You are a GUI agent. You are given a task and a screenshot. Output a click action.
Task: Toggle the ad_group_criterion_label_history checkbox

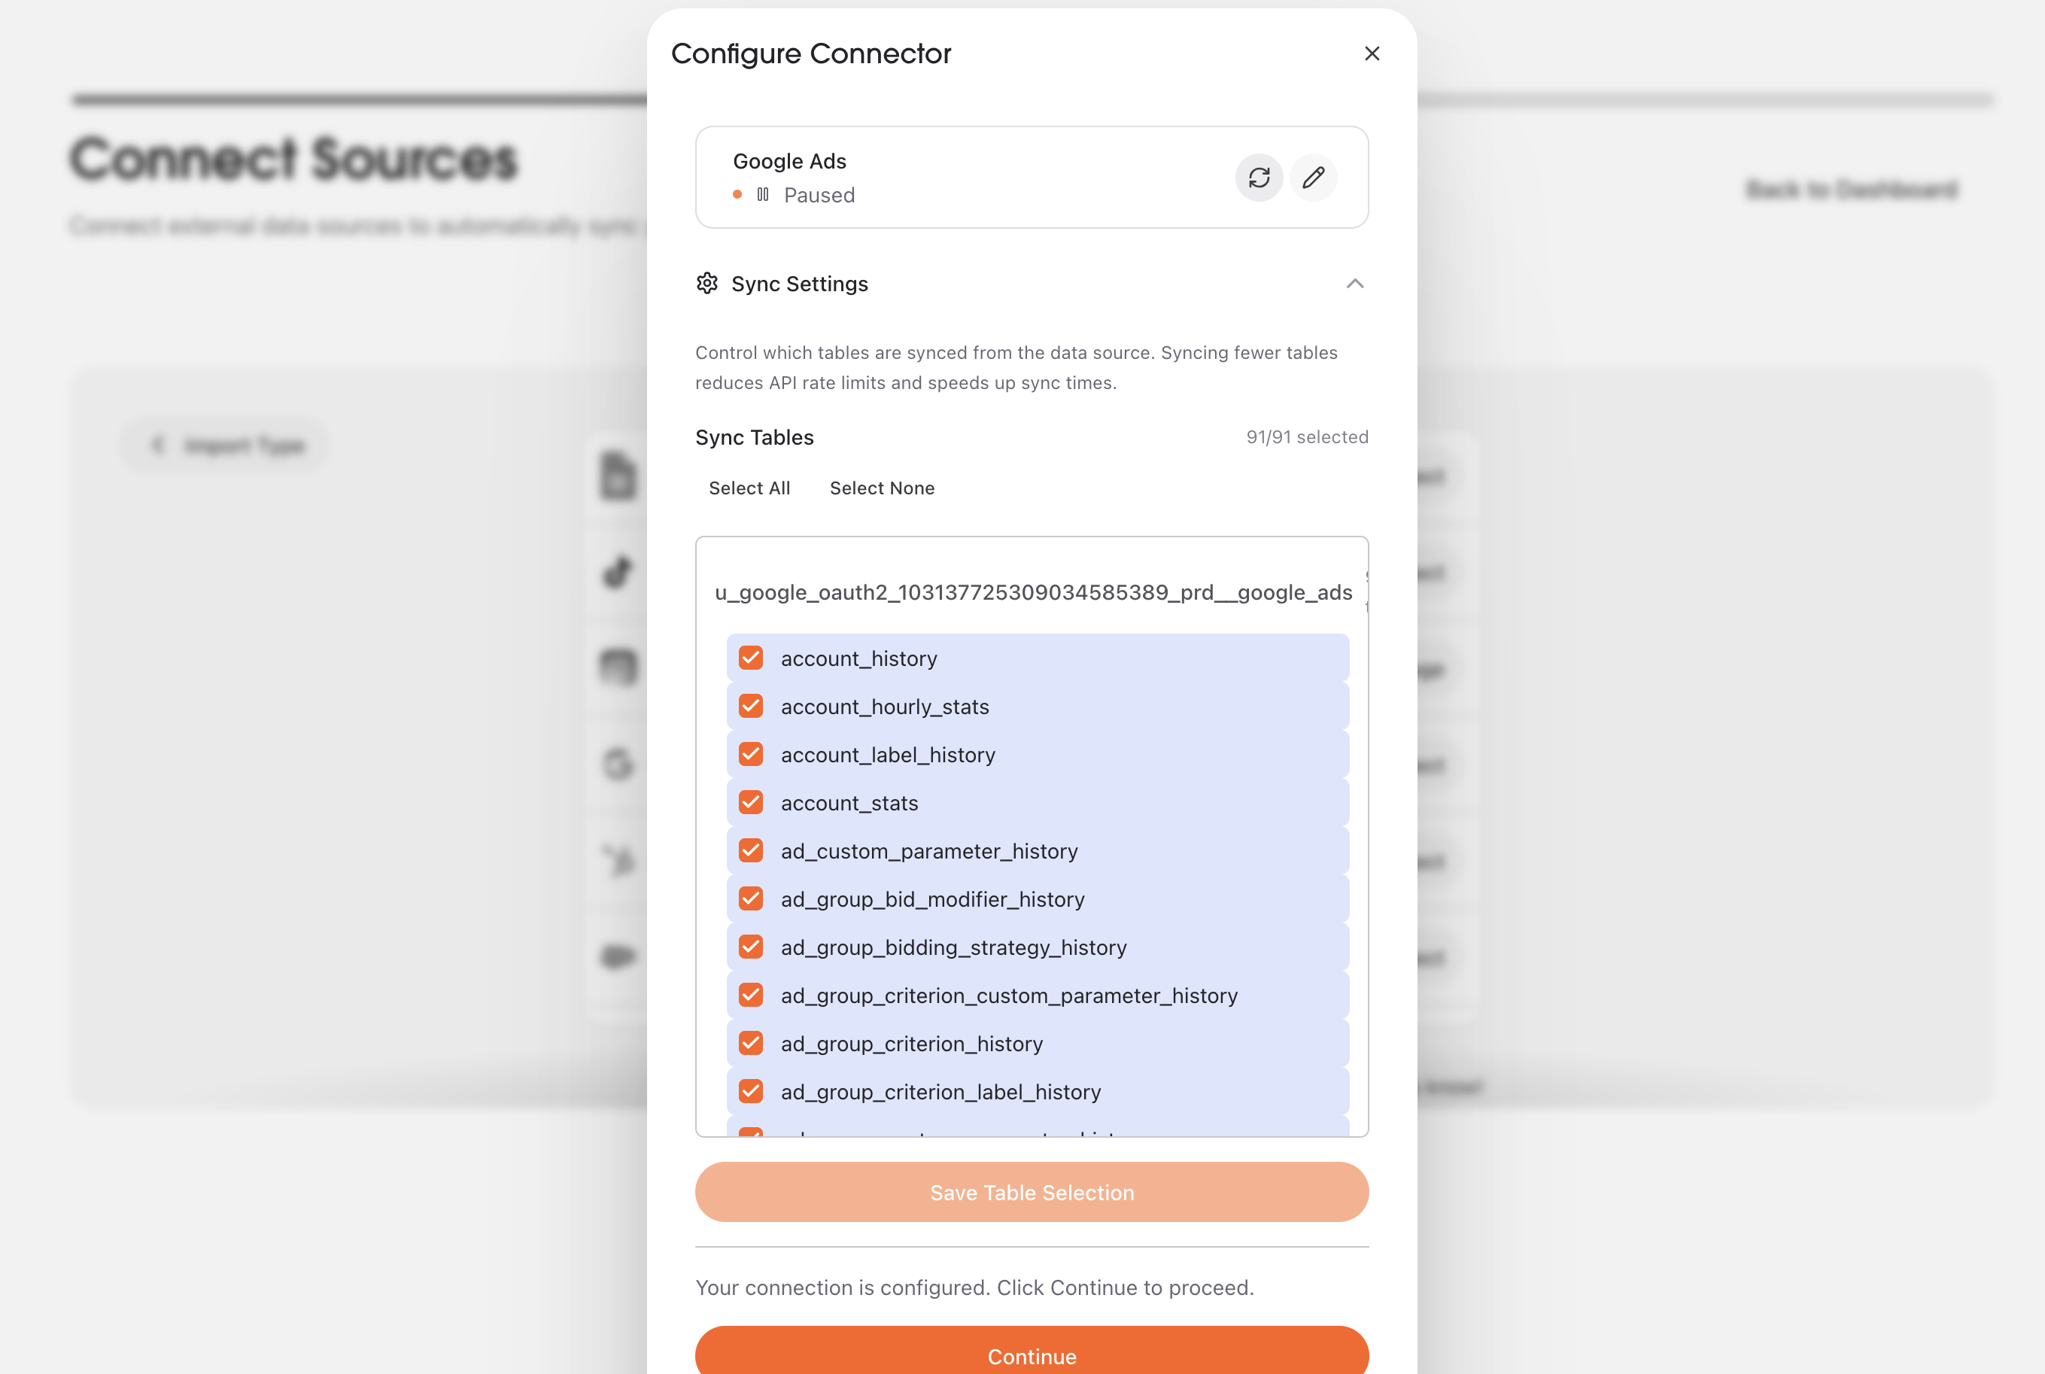click(750, 1091)
